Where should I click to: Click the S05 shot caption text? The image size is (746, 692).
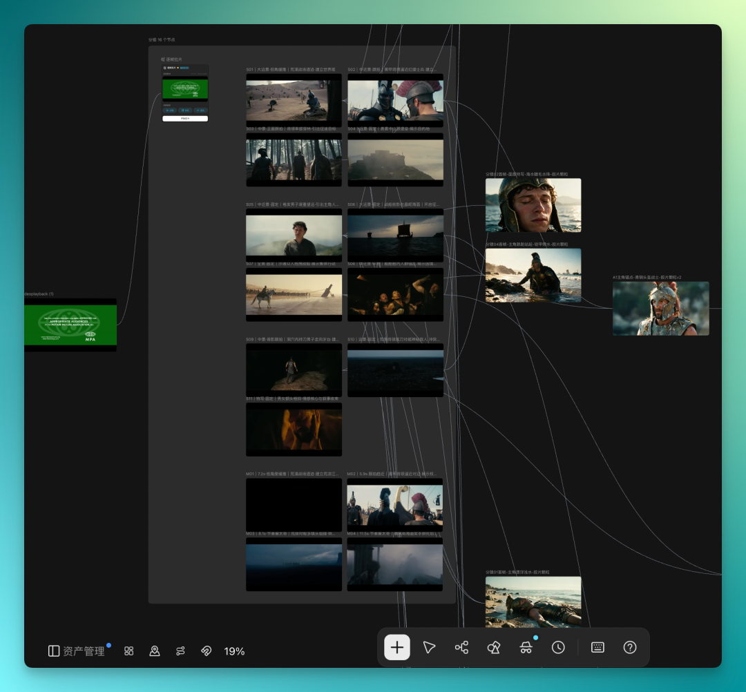tap(292, 204)
